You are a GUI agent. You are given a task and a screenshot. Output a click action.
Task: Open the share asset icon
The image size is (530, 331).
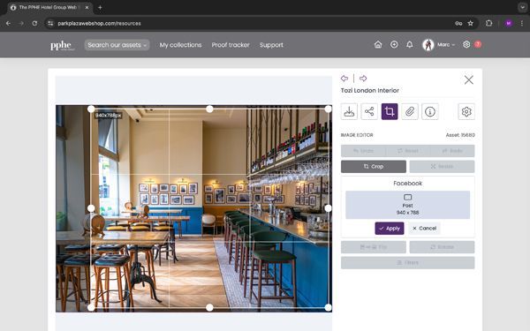point(369,111)
